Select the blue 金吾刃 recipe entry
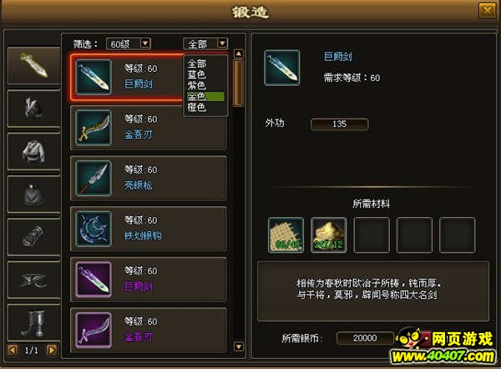 tap(149, 128)
